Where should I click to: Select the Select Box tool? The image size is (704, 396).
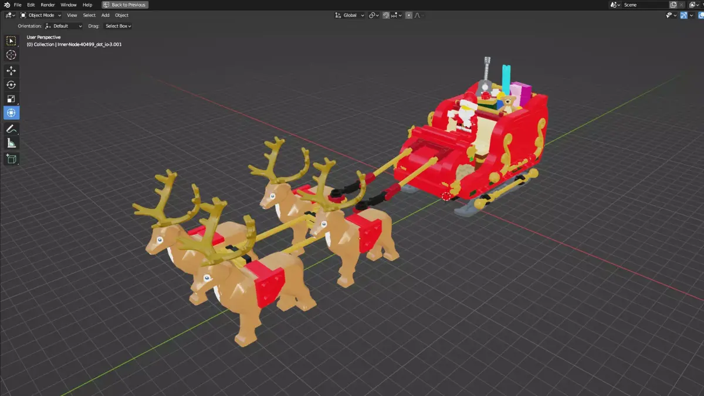pyautogui.click(x=11, y=40)
